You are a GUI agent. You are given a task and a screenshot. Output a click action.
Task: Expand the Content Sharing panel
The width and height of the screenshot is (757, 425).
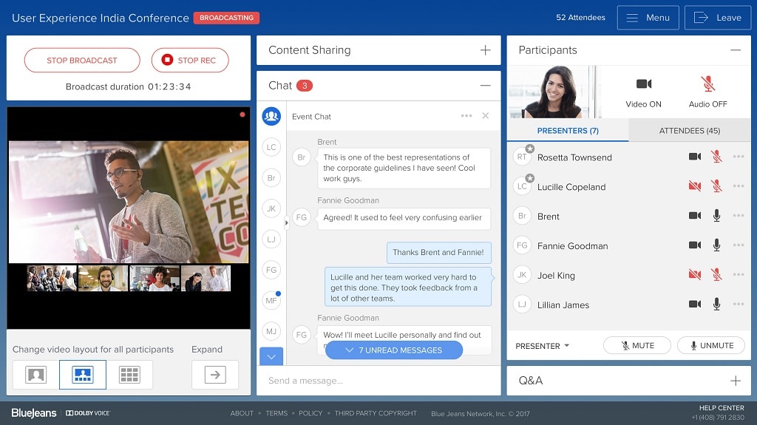485,50
